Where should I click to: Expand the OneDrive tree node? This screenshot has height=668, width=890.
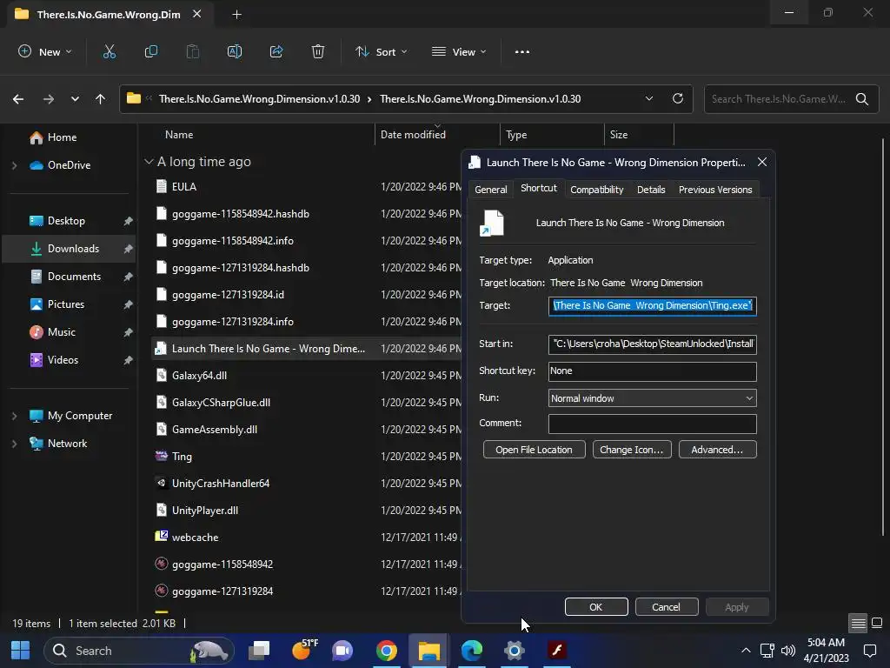click(14, 165)
